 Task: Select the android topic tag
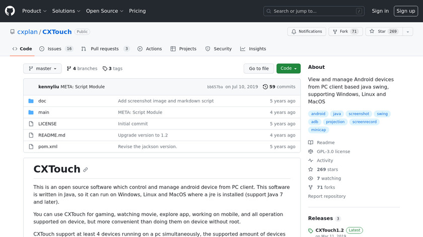click(318, 114)
